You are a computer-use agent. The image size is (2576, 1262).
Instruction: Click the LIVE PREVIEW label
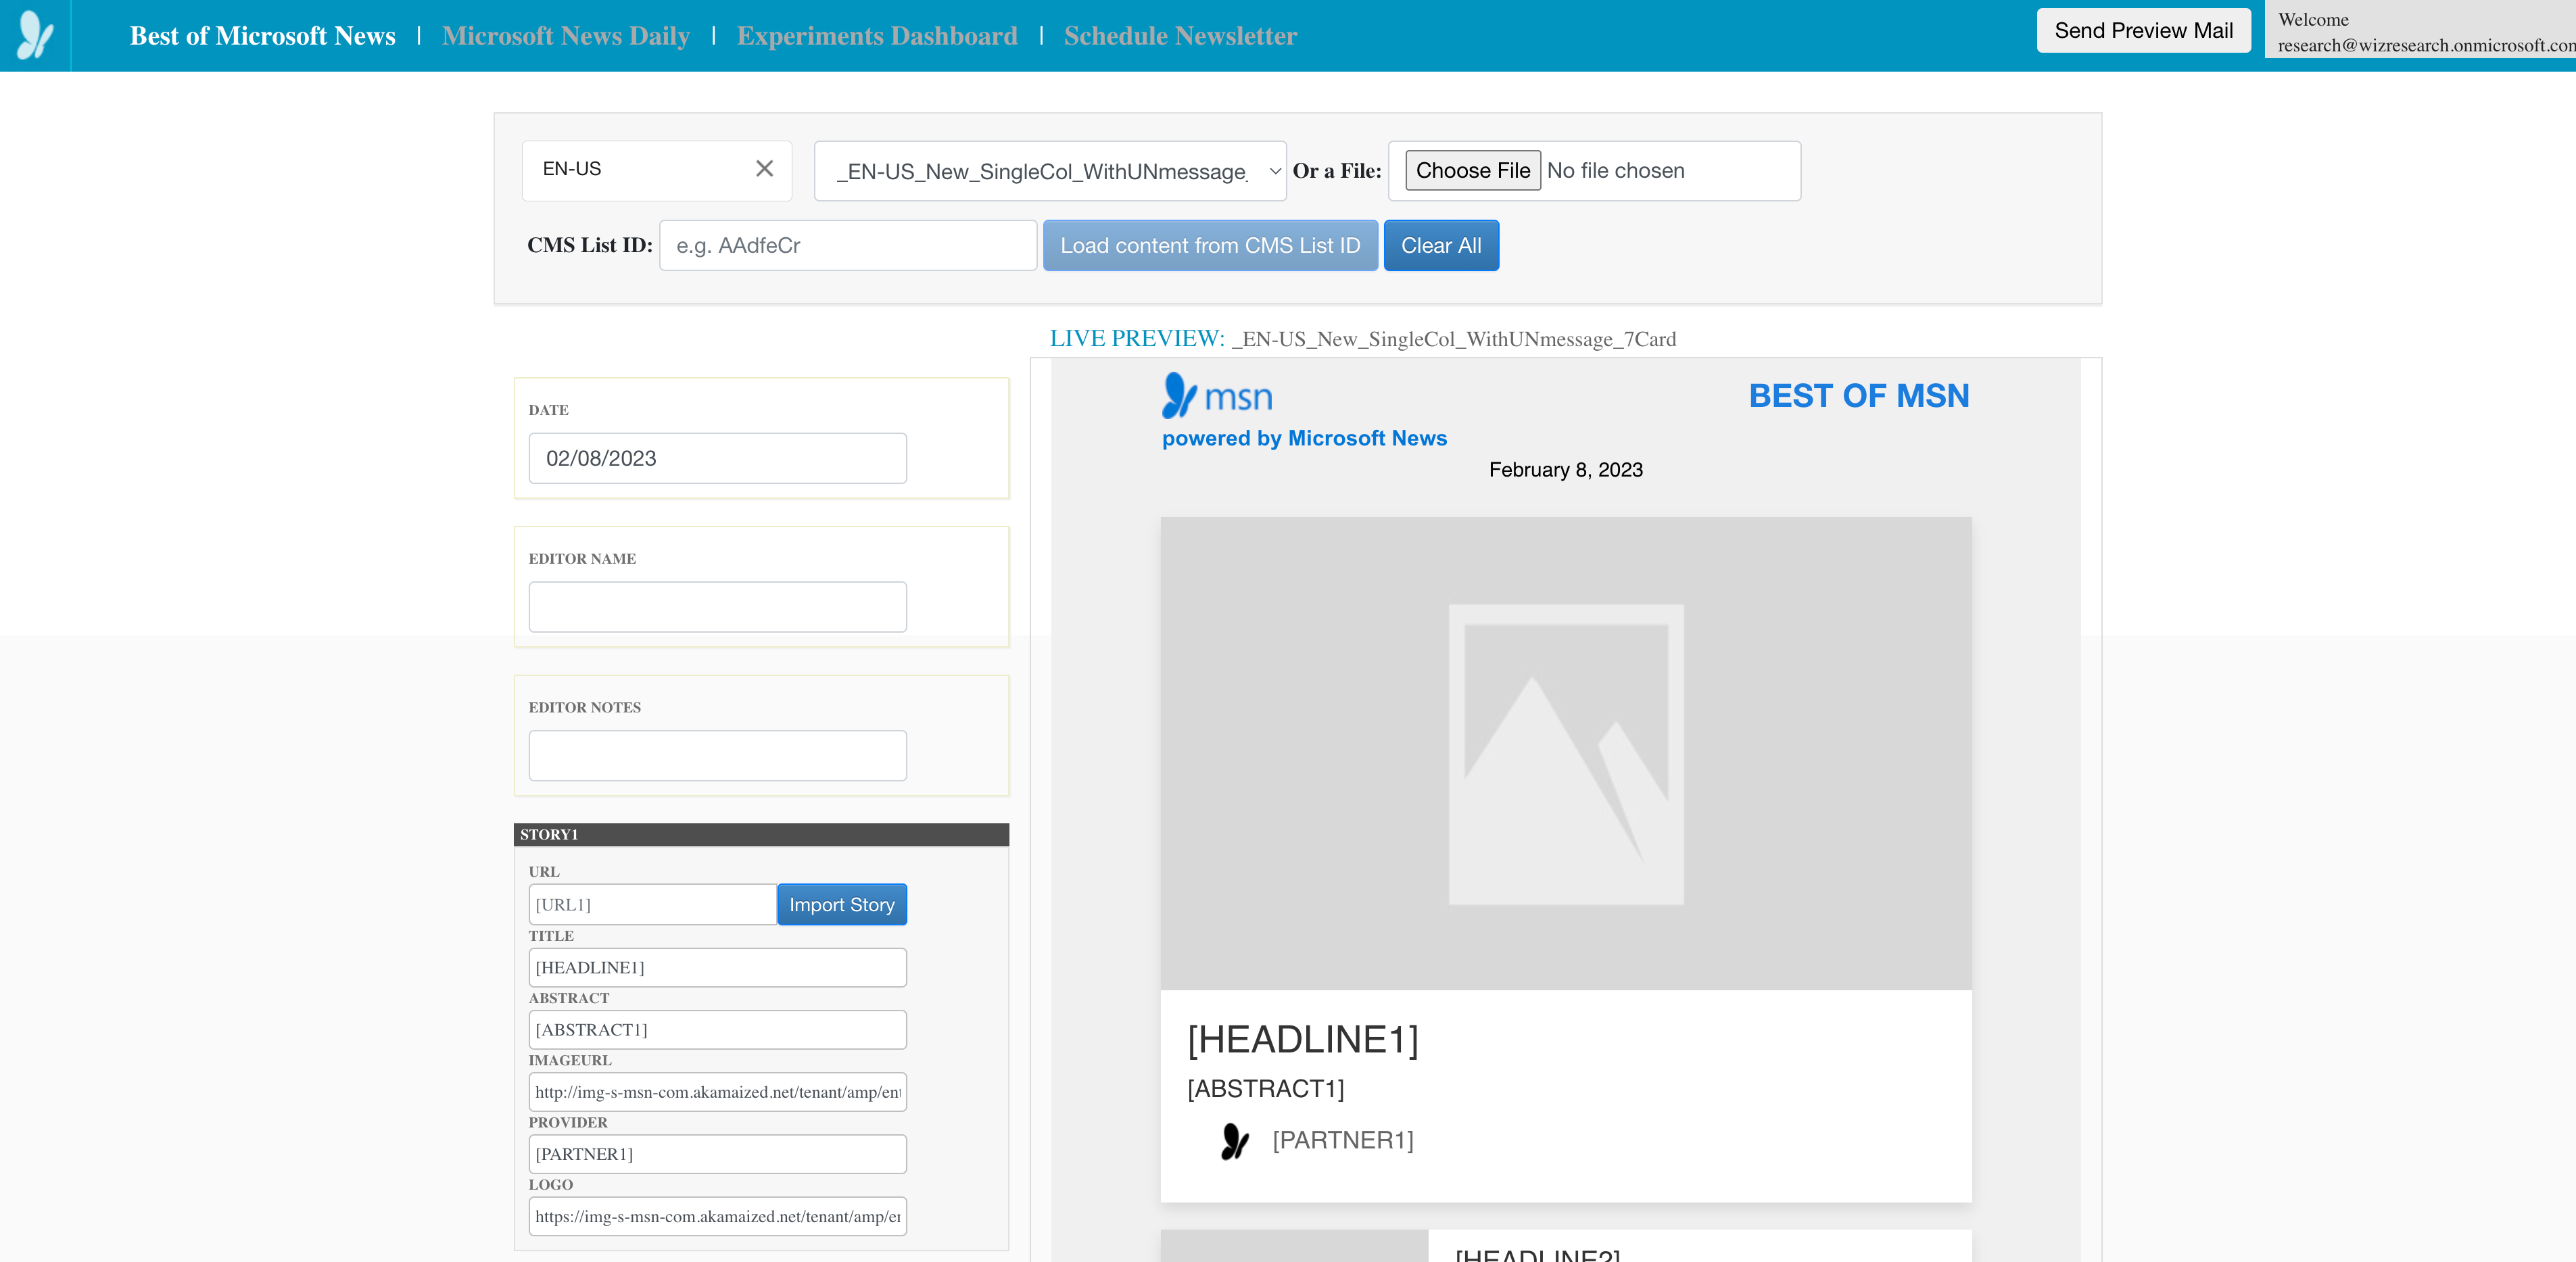pos(1137,338)
